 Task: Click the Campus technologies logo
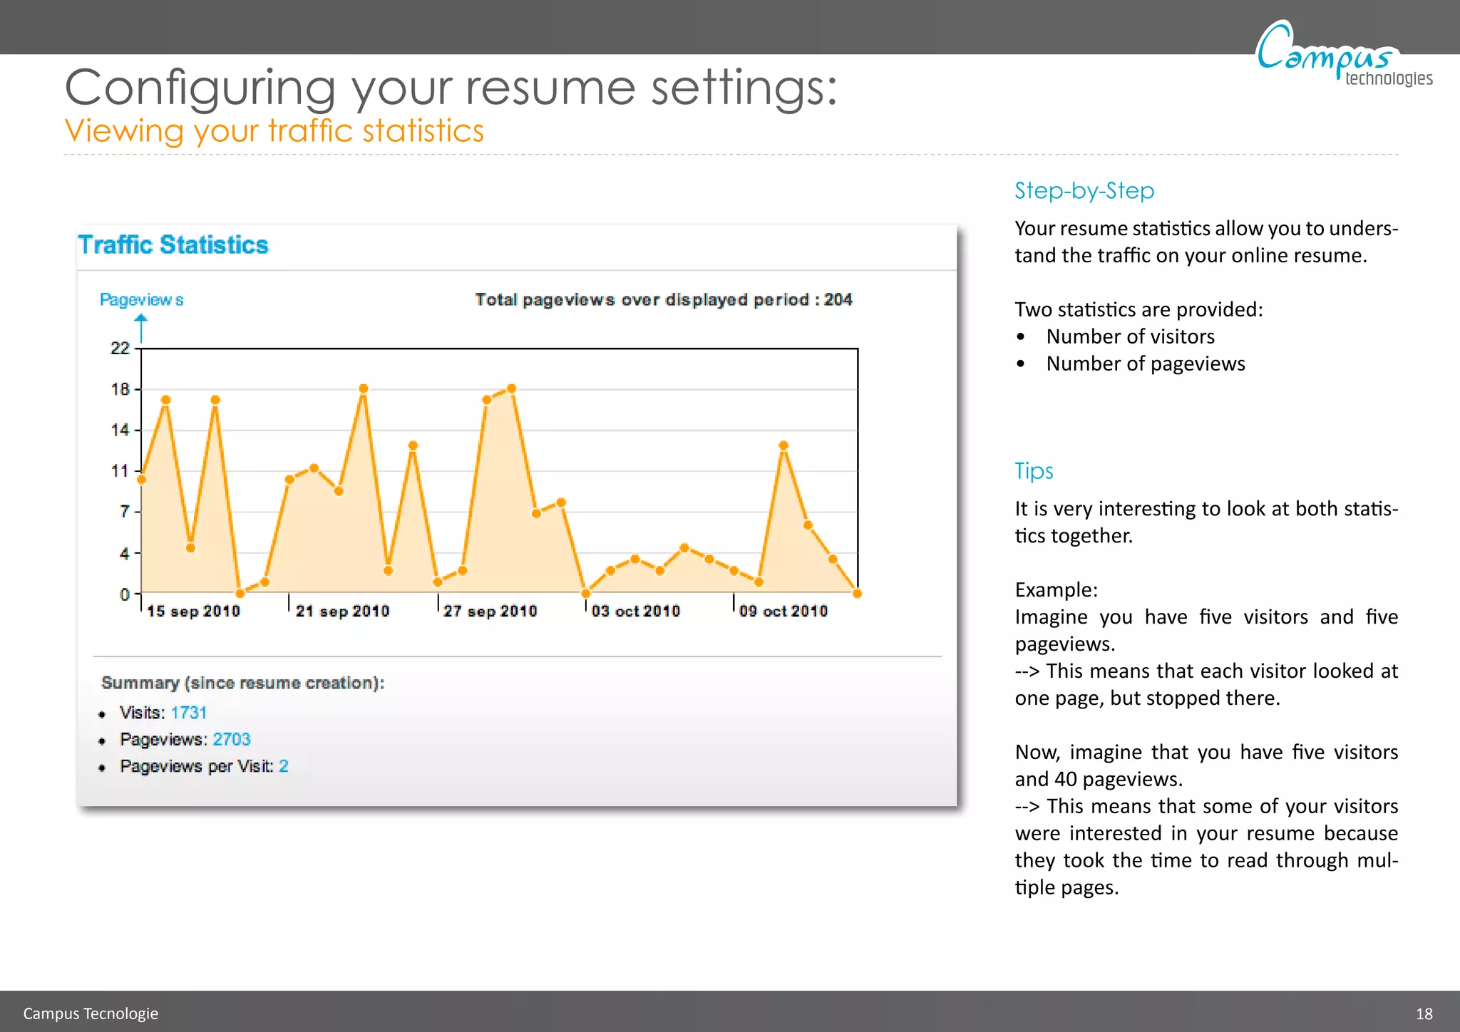click(x=1345, y=54)
